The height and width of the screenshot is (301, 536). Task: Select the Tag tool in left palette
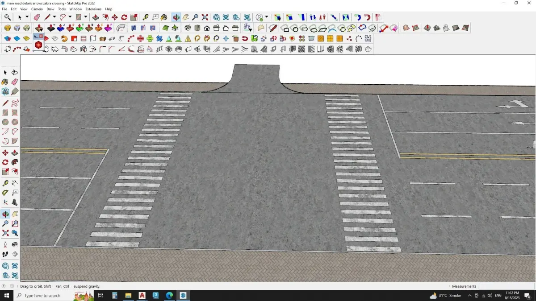[x=15, y=91]
